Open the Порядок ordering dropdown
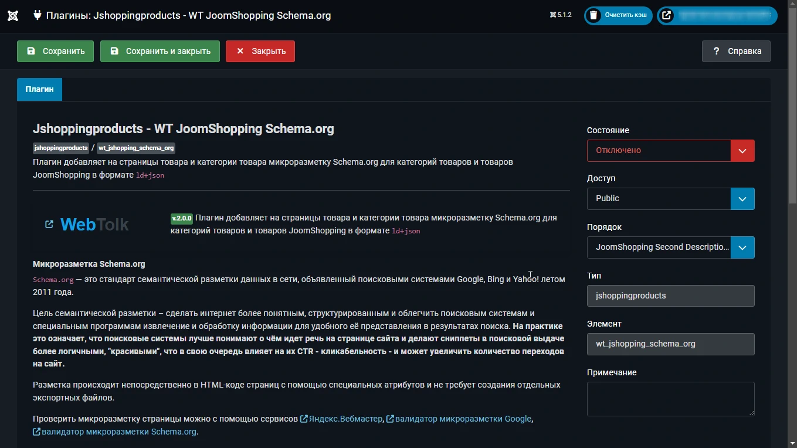This screenshot has width=797, height=448. coord(670,247)
